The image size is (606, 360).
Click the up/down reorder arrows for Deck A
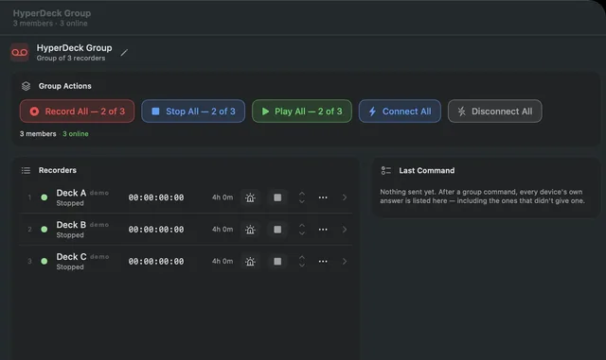point(302,197)
